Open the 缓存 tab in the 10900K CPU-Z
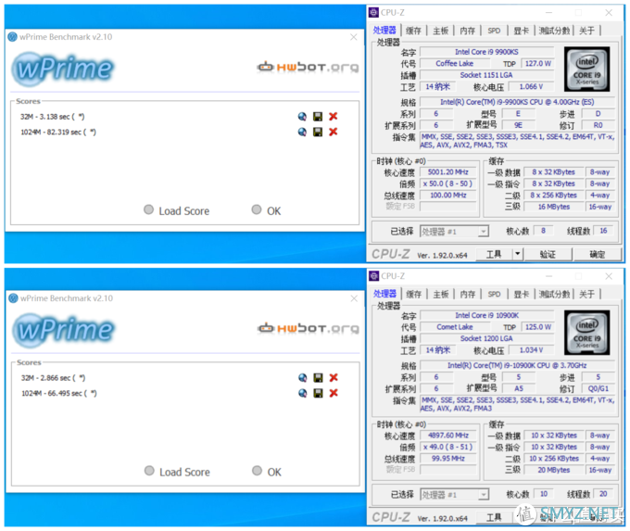This screenshot has width=630, height=531. [x=414, y=295]
